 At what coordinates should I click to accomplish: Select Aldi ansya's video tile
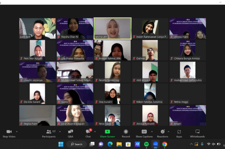tap(150, 72)
